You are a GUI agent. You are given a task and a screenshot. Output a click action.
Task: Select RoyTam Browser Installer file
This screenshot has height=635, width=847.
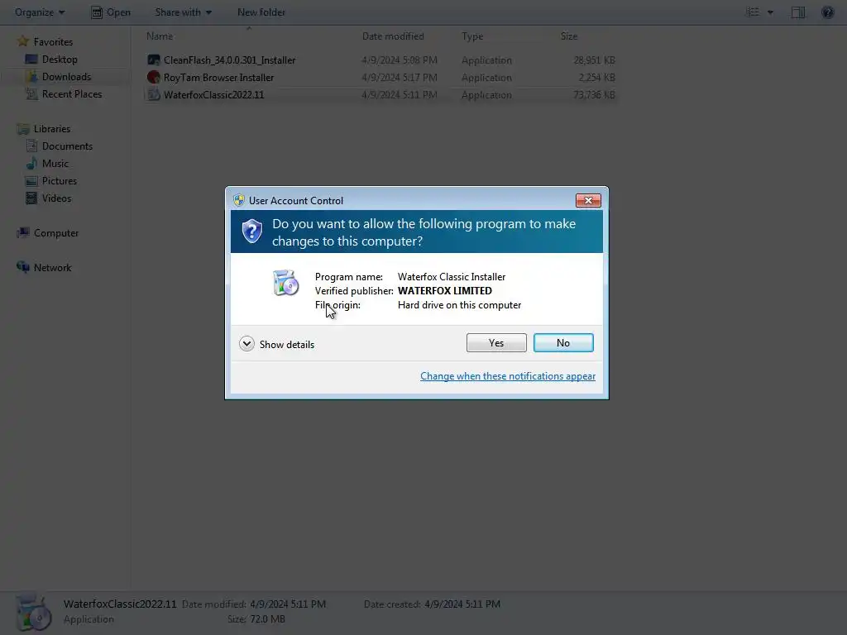click(x=218, y=77)
